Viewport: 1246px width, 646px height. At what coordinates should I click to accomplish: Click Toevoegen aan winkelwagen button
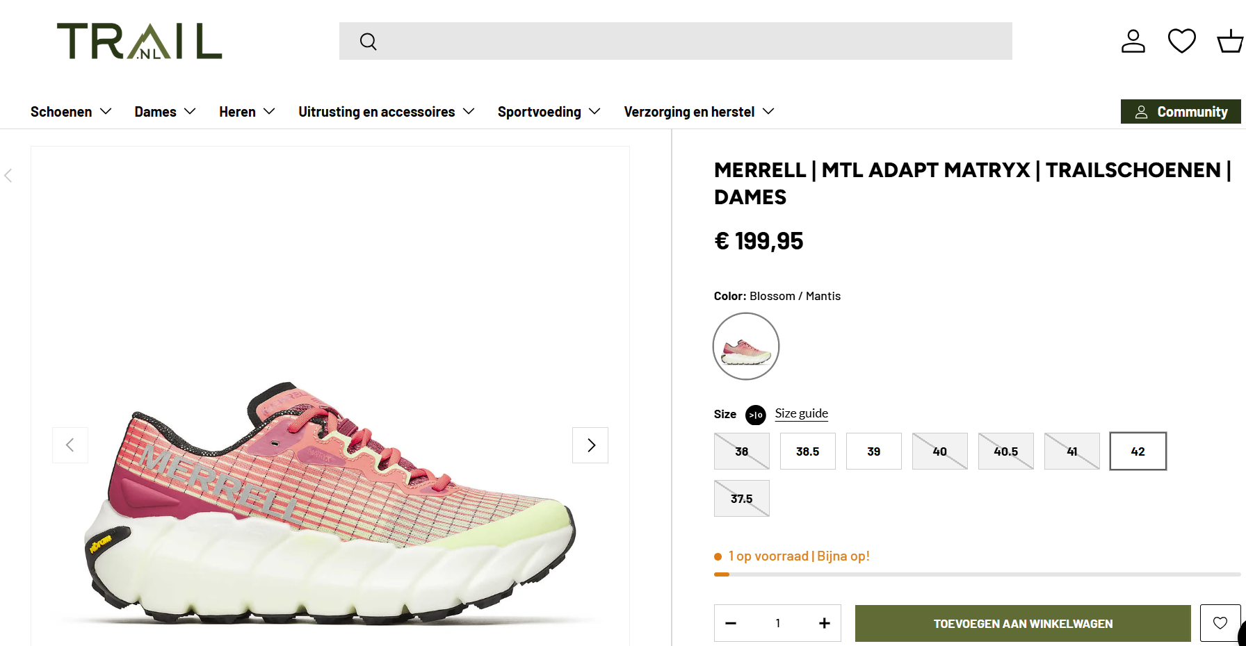[x=1022, y=623]
